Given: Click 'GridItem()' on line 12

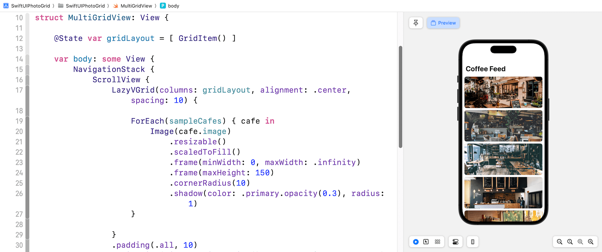Looking at the screenshot, I should pyautogui.click(x=202, y=38).
